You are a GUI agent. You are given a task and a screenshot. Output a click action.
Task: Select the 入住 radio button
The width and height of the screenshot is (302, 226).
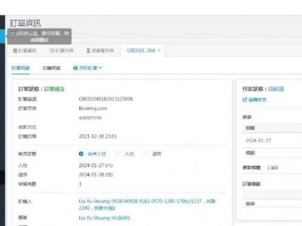pos(118,154)
